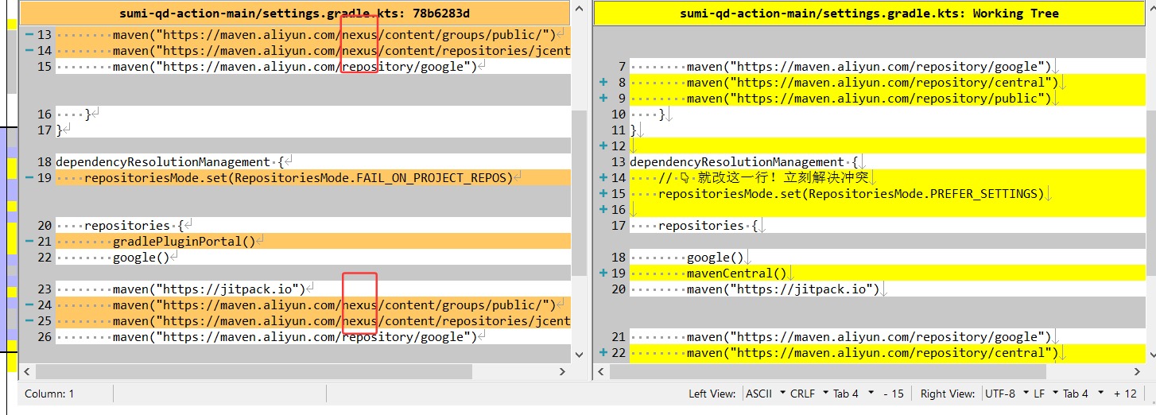Click the added-line plus marker at right line 15

603,194
